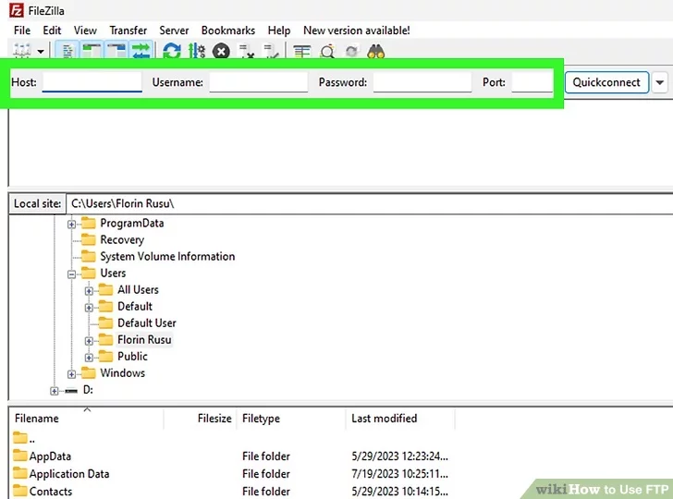The height and width of the screenshot is (499, 673).
Task: Click into the Host field
Action: pyautogui.click(x=92, y=82)
